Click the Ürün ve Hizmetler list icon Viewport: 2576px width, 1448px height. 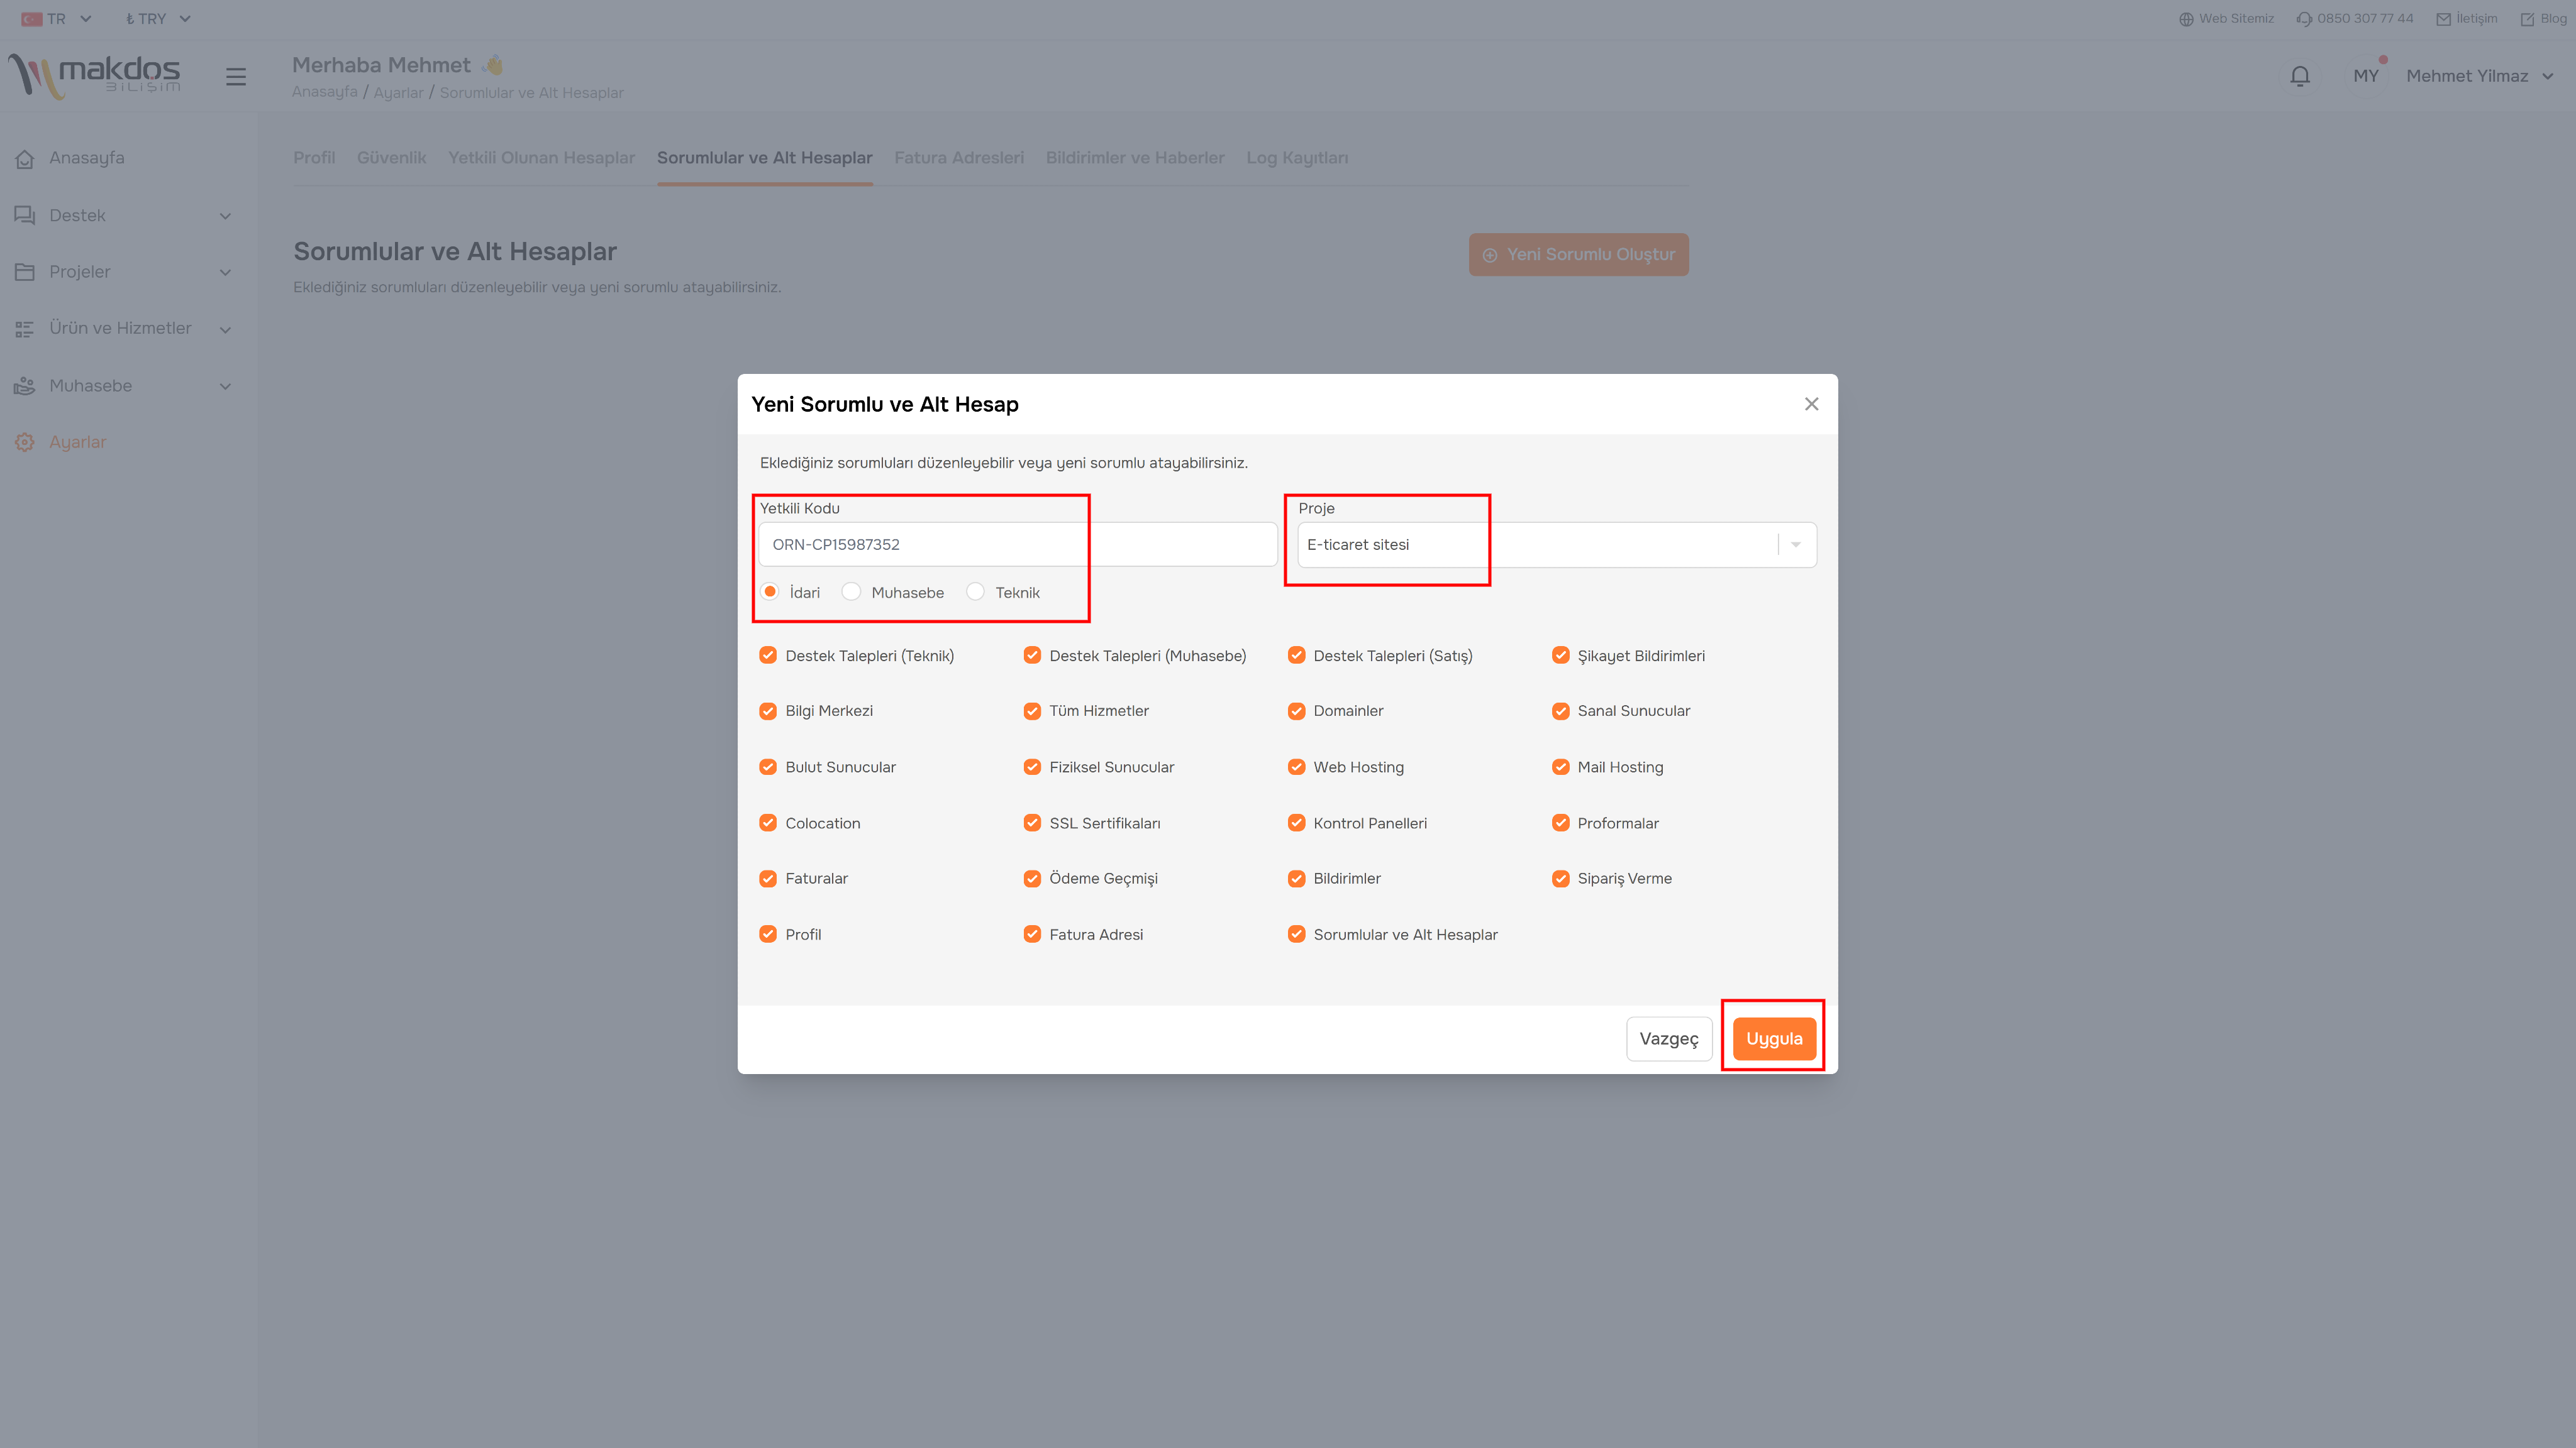25,329
